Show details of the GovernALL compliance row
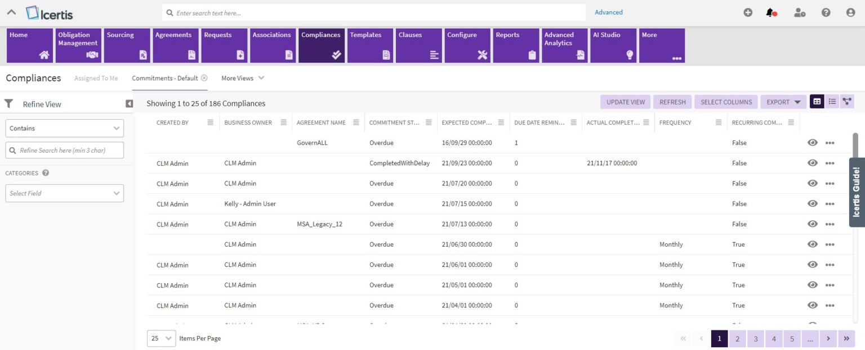865x350 pixels. pyautogui.click(x=830, y=142)
